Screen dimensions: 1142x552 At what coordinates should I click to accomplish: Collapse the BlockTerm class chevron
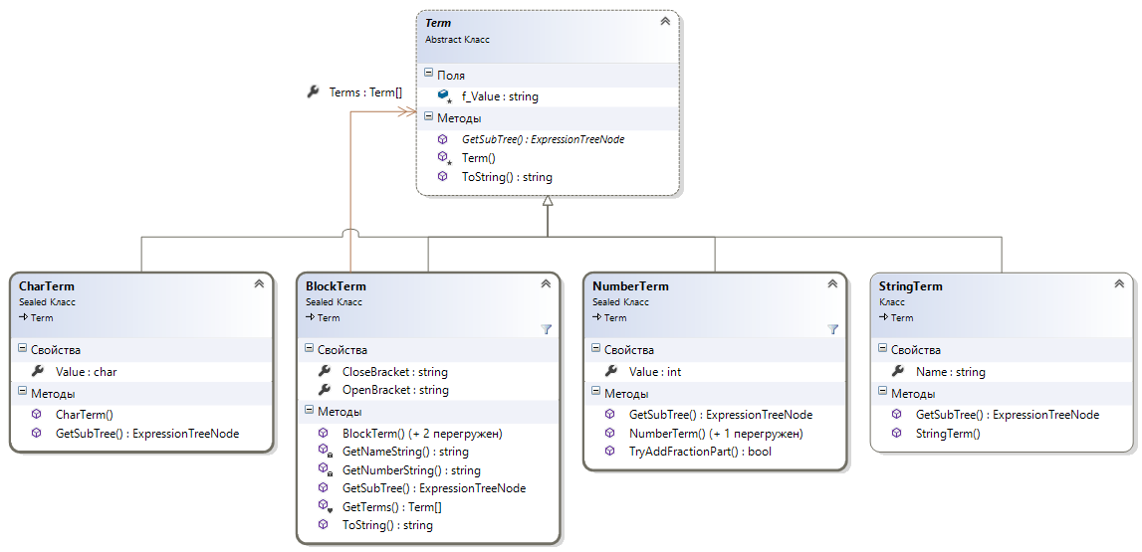(546, 283)
